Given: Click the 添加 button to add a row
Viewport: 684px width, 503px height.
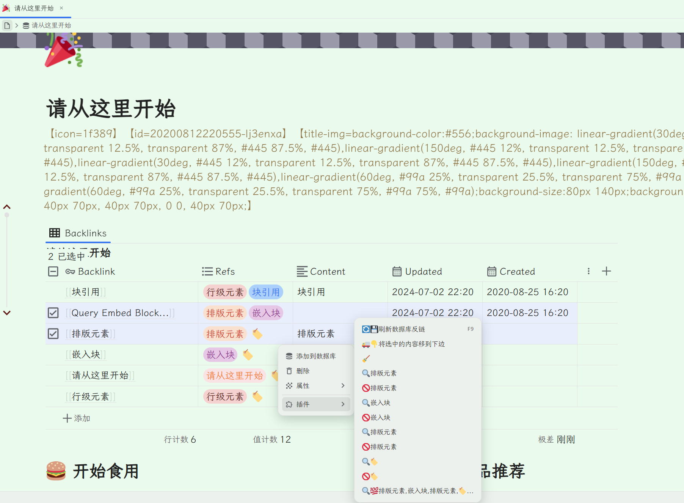Looking at the screenshot, I should coord(77,418).
